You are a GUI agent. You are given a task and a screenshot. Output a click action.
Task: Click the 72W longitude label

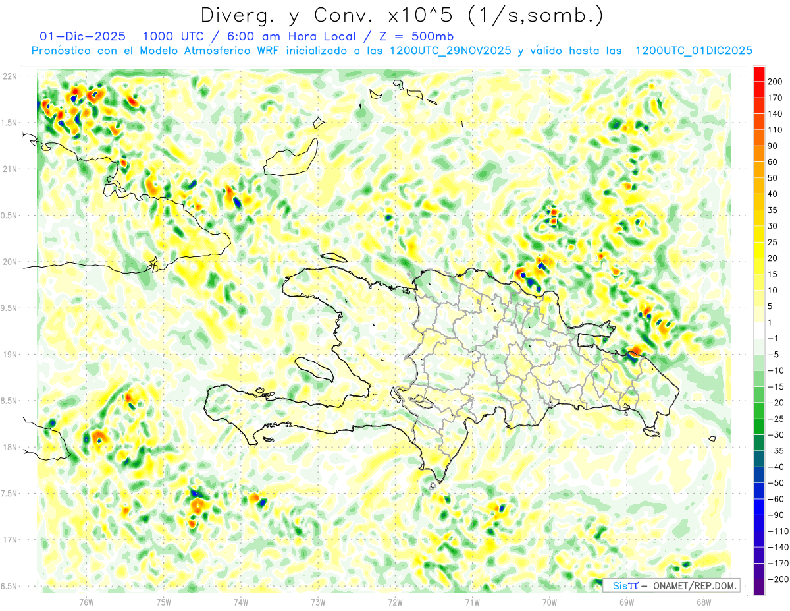coord(395,602)
